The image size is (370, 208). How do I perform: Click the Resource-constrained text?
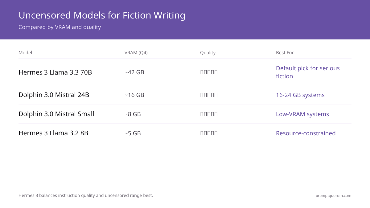coord(306,133)
